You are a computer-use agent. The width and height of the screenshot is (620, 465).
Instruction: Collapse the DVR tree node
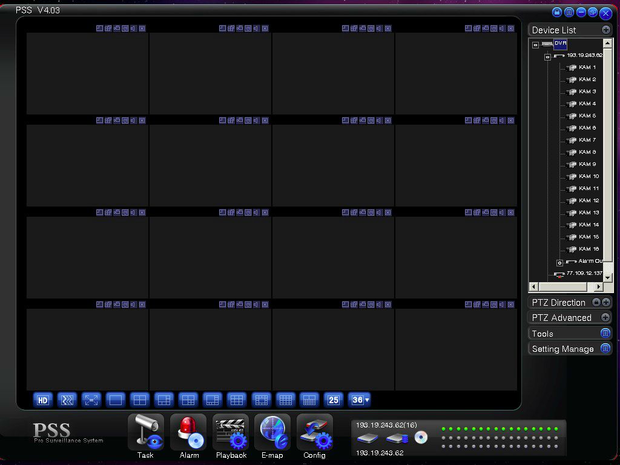pyautogui.click(x=535, y=45)
